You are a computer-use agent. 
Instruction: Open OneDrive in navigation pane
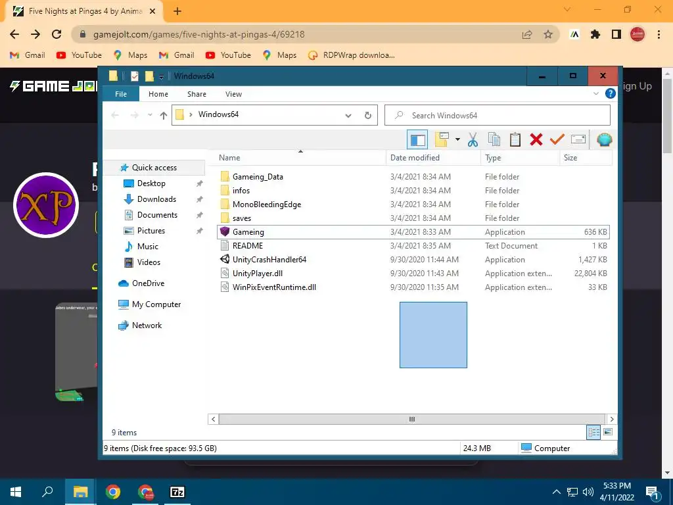(148, 283)
